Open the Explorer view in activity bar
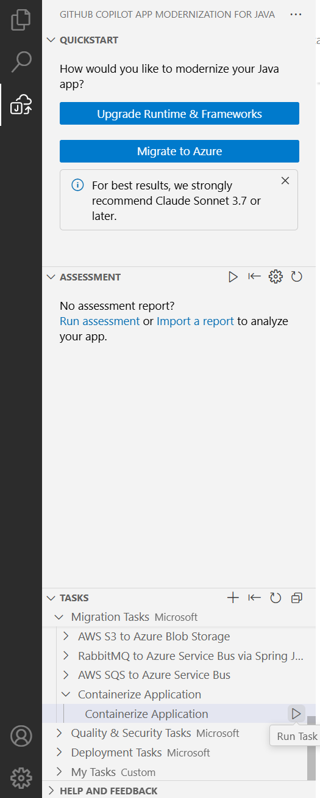Viewport: 320px width, 798px height. (x=21, y=20)
